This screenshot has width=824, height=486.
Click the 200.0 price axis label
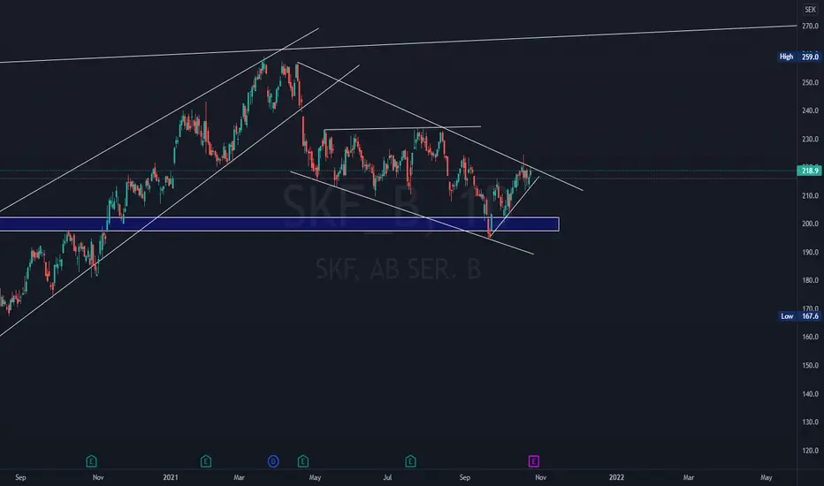(x=810, y=224)
